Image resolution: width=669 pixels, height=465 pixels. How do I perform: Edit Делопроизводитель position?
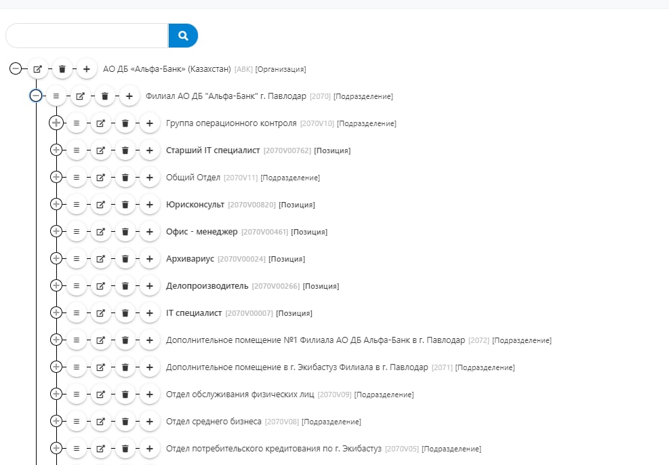(x=101, y=286)
